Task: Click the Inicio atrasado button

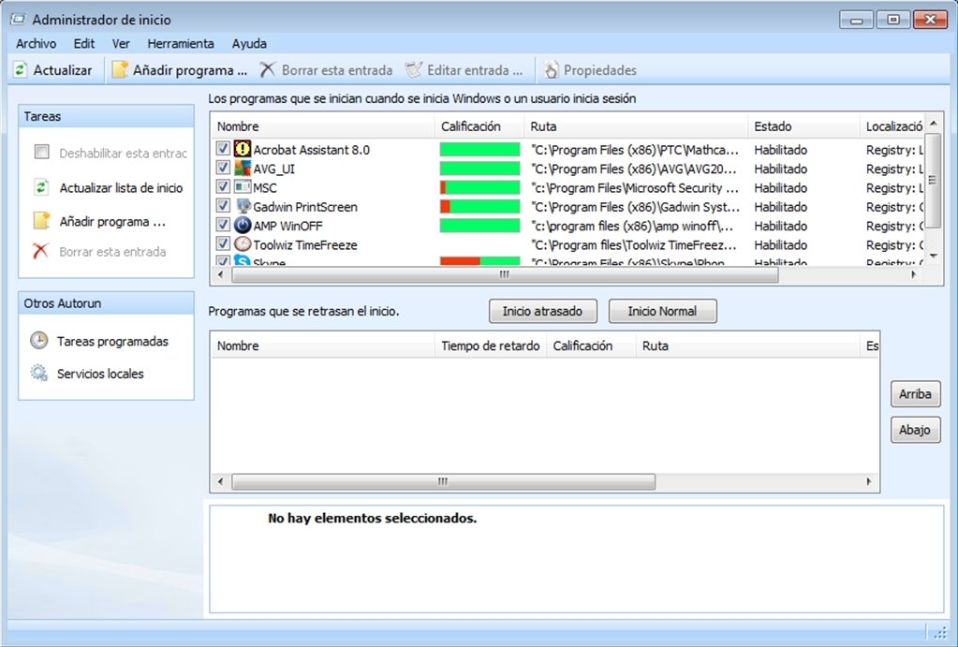Action: click(542, 311)
